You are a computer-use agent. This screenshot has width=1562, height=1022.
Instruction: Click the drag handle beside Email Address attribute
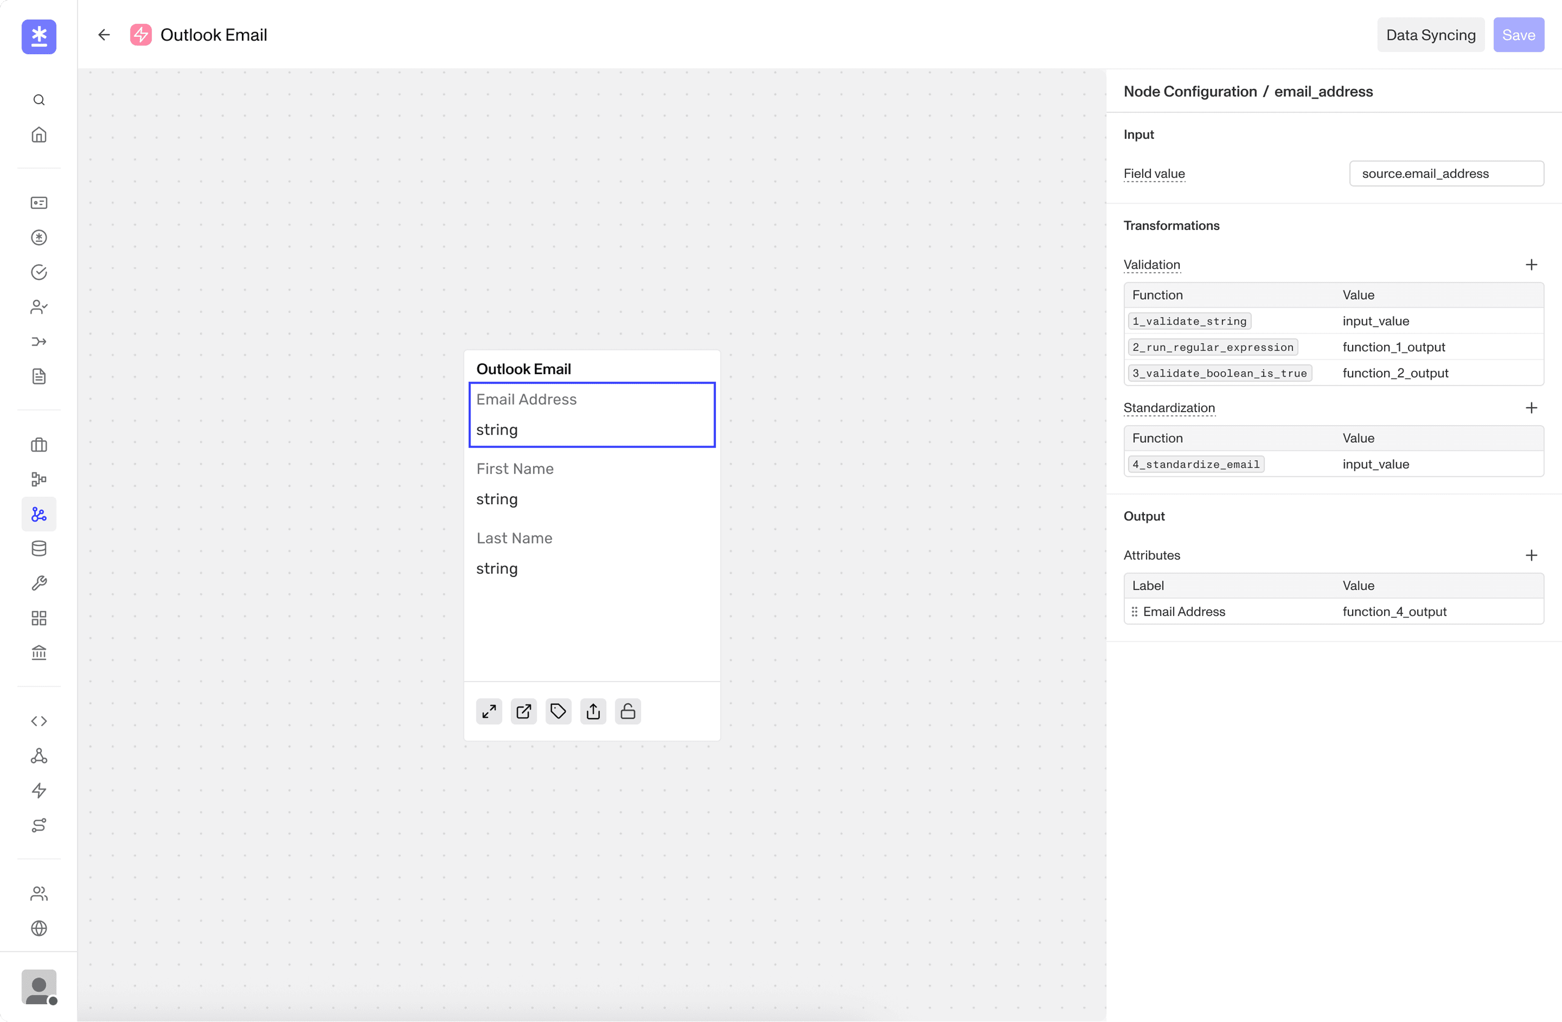click(x=1134, y=611)
